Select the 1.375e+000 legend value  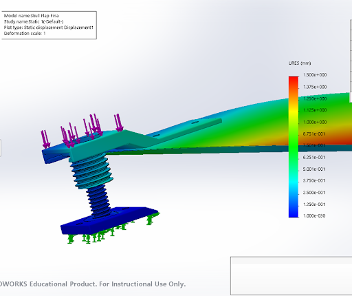(x=315, y=87)
